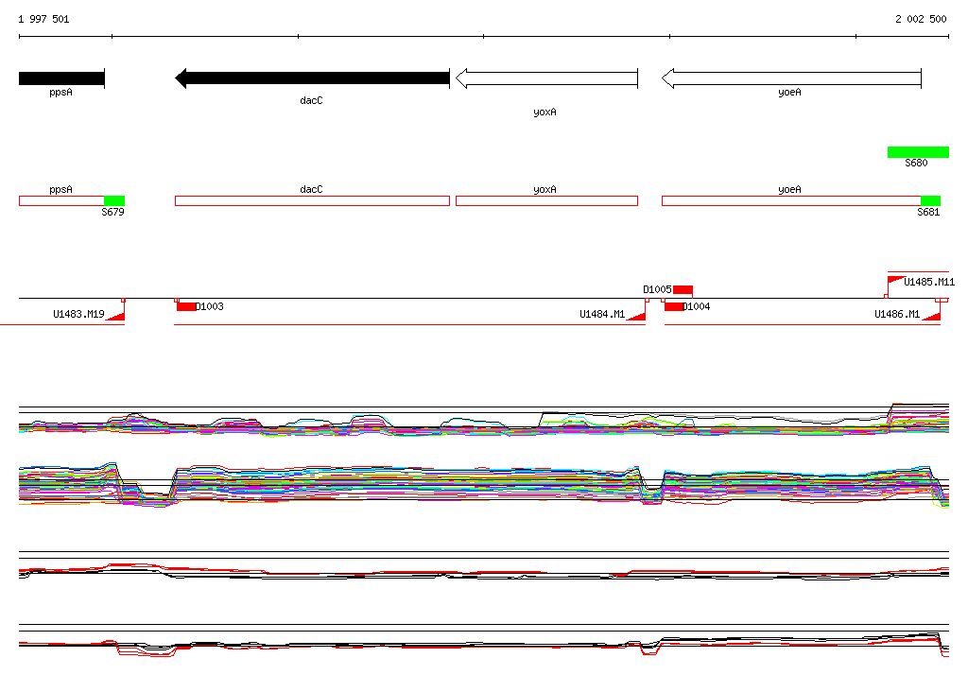Click the D1003 label text

[x=209, y=306]
